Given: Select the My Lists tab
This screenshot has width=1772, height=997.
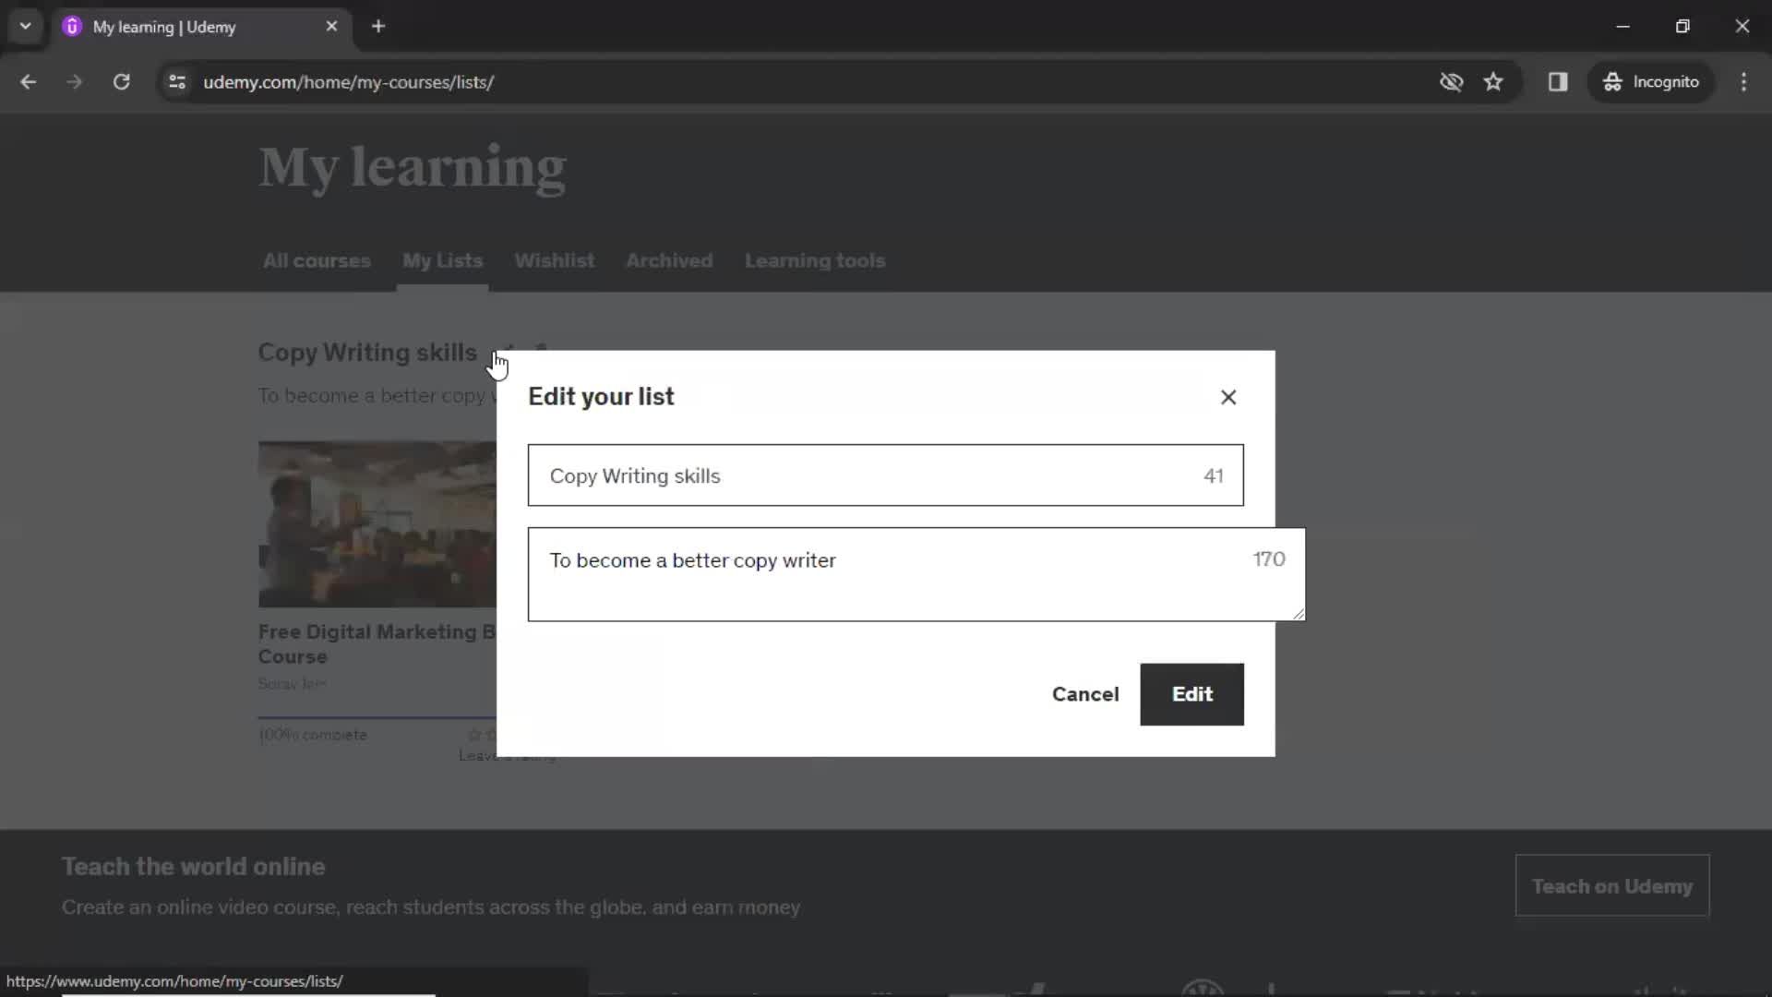Looking at the screenshot, I should point(442,259).
